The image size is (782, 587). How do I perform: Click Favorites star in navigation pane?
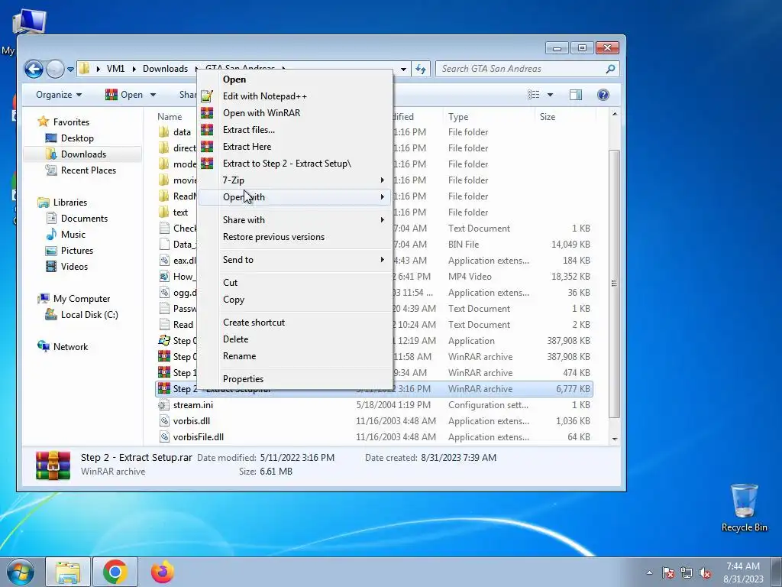click(44, 122)
